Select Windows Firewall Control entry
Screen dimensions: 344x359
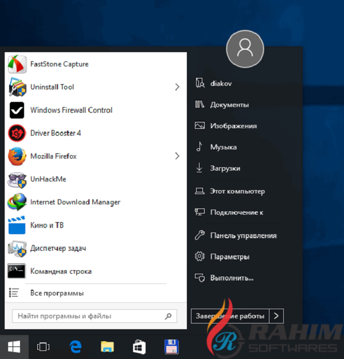pos(96,110)
